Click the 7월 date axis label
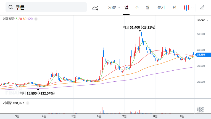This screenshot has width=211, height=119. tap(124, 116)
